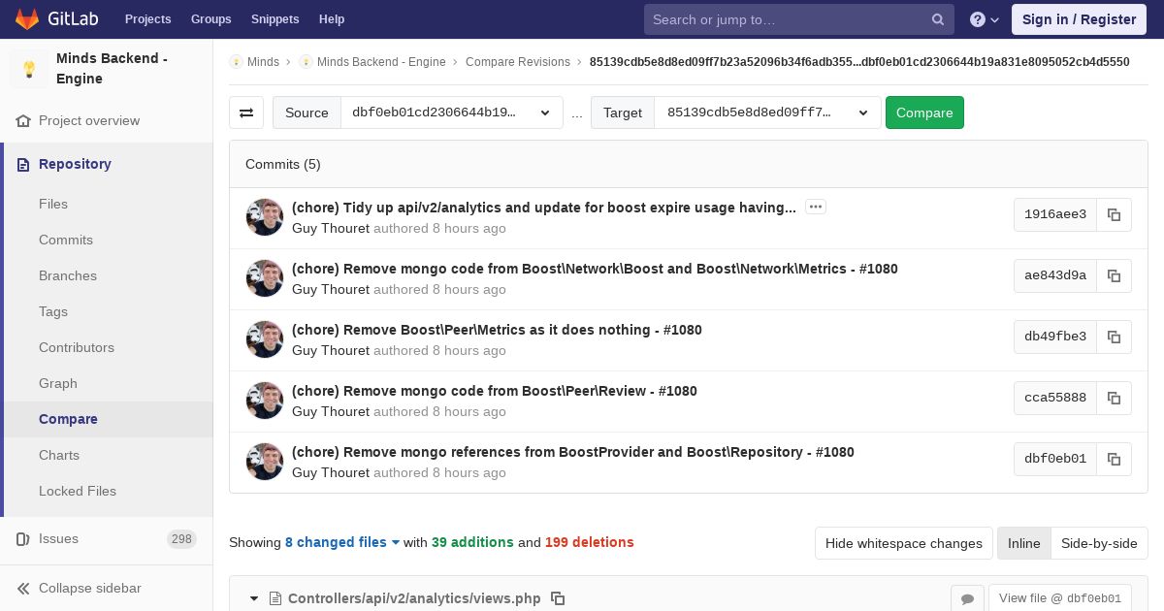
Task: Click Sign in / Register
Action: tap(1079, 19)
